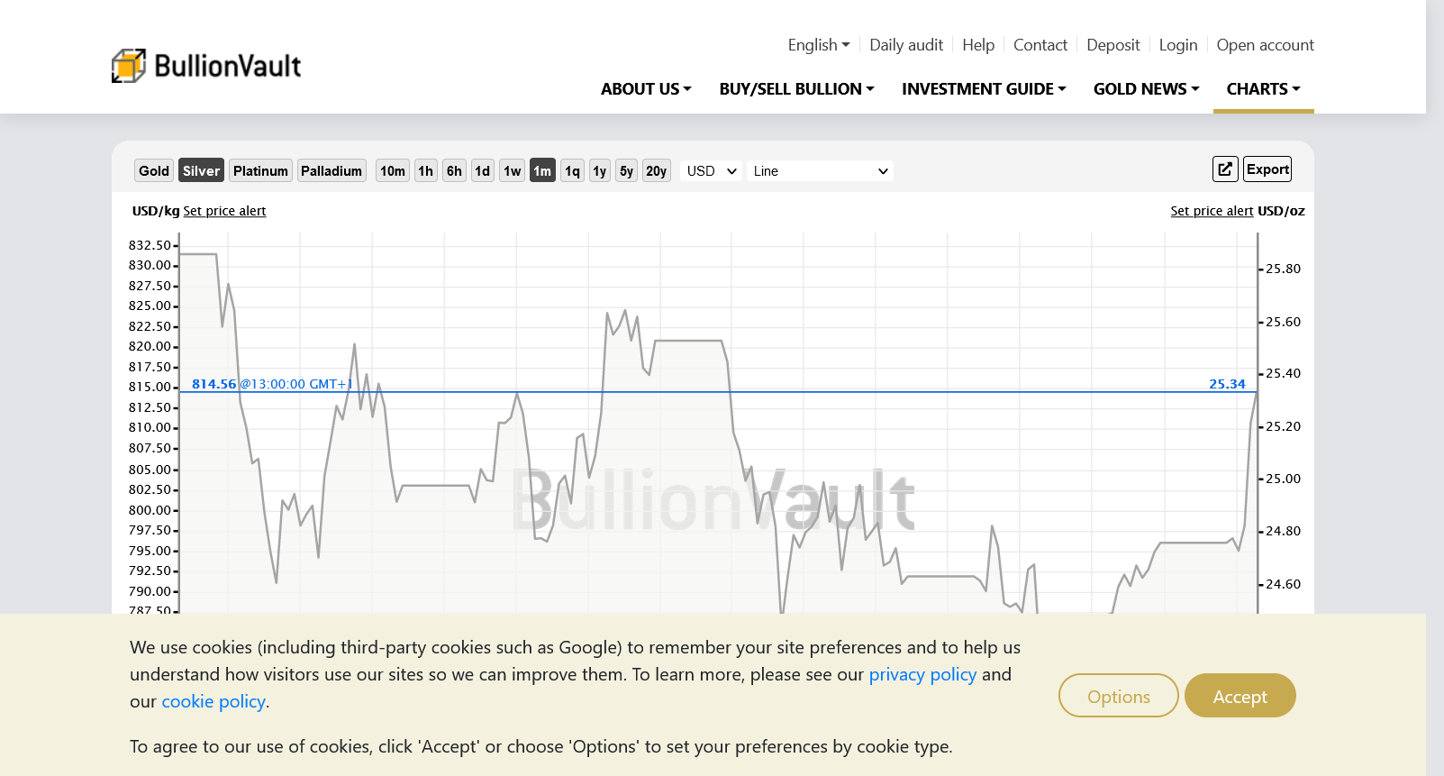Select the Gold metal toggle
Screen dimensions: 1444x776
(154, 171)
